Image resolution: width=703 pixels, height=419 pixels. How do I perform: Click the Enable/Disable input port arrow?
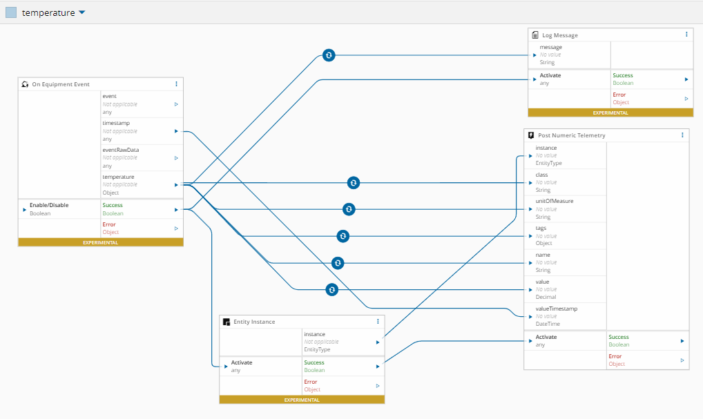point(25,209)
